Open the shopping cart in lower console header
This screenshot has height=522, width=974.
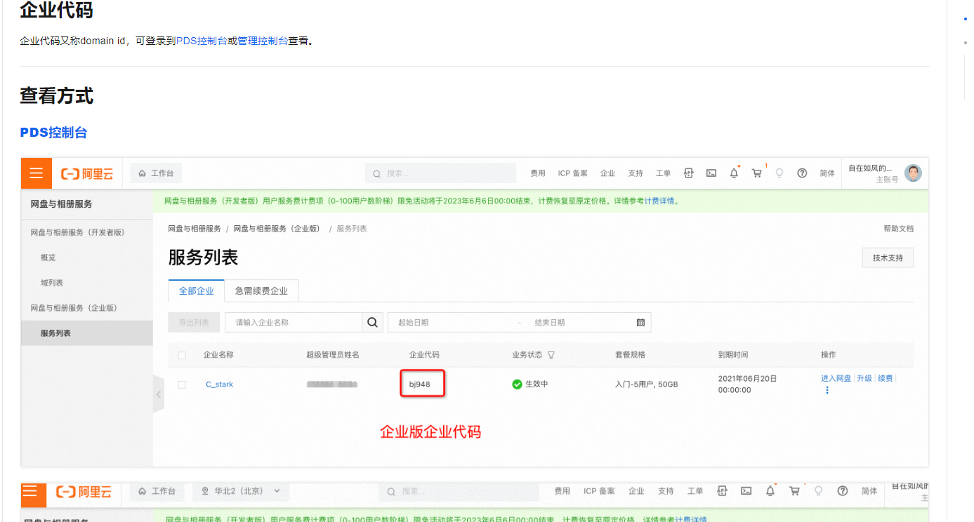click(x=795, y=491)
